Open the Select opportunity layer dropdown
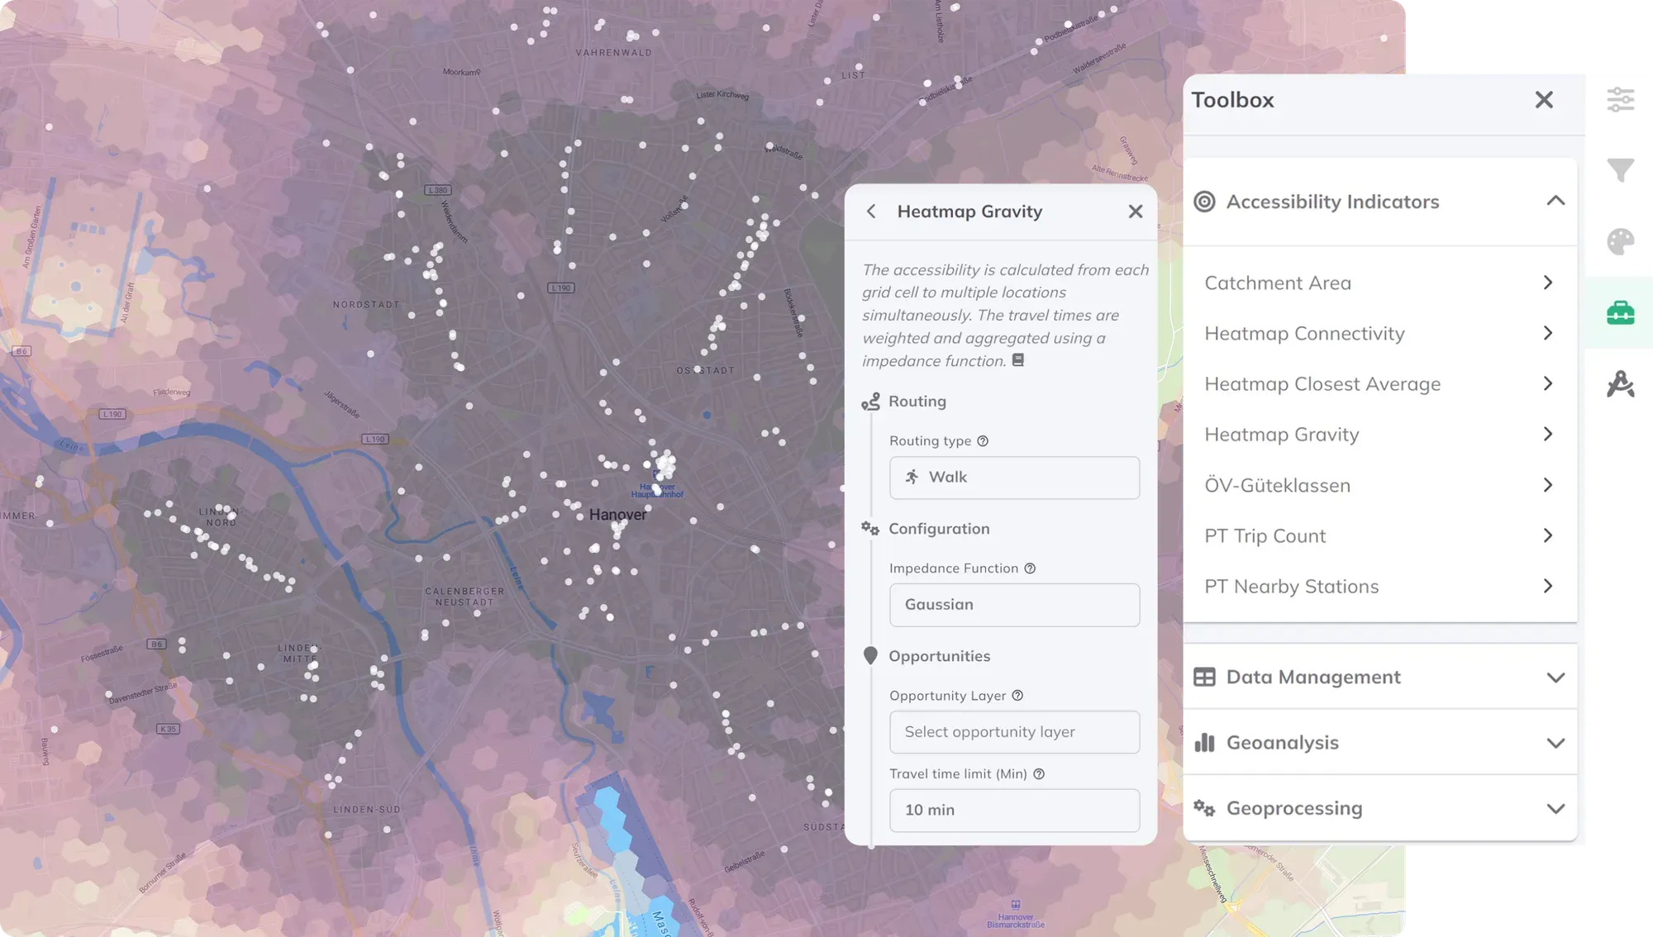This screenshot has height=937, width=1653. click(1014, 732)
